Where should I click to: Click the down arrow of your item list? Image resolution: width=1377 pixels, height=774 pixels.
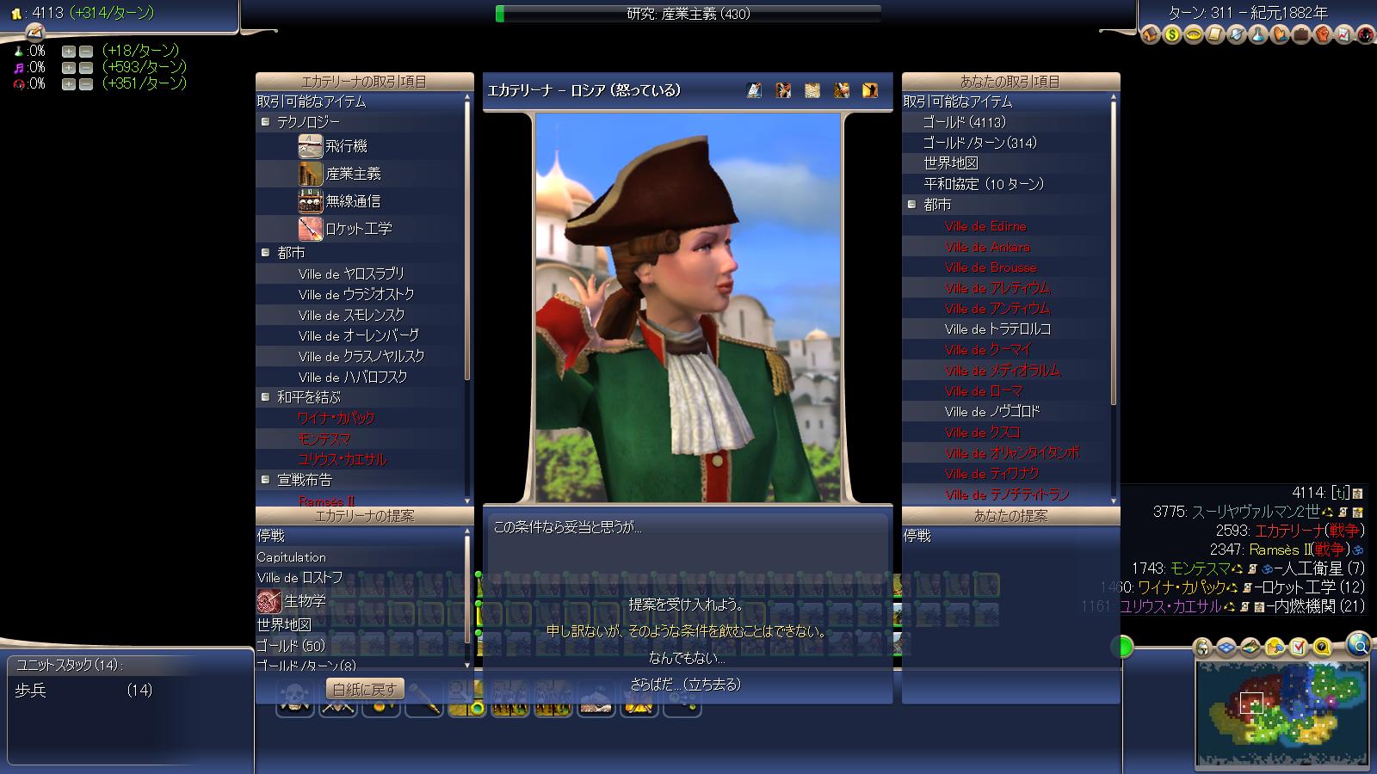click(1115, 501)
